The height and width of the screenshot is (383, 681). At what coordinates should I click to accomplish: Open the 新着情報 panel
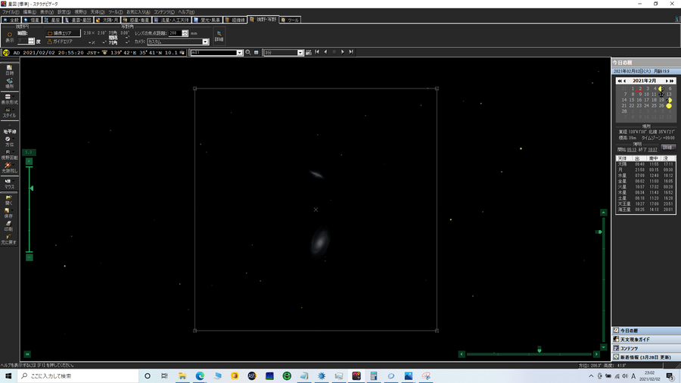[x=646, y=357]
